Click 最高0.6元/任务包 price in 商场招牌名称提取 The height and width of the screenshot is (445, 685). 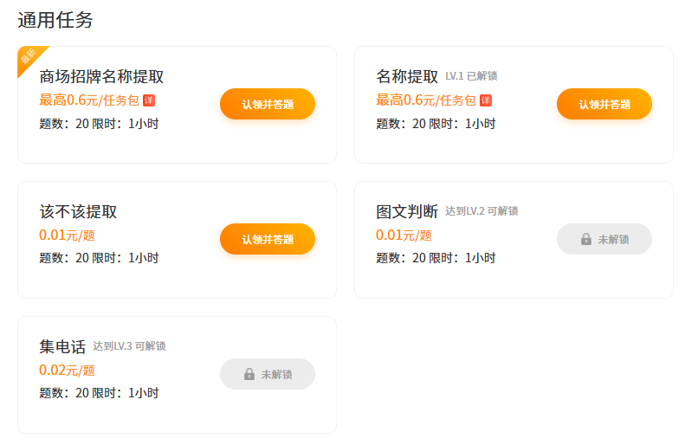(88, 100)
